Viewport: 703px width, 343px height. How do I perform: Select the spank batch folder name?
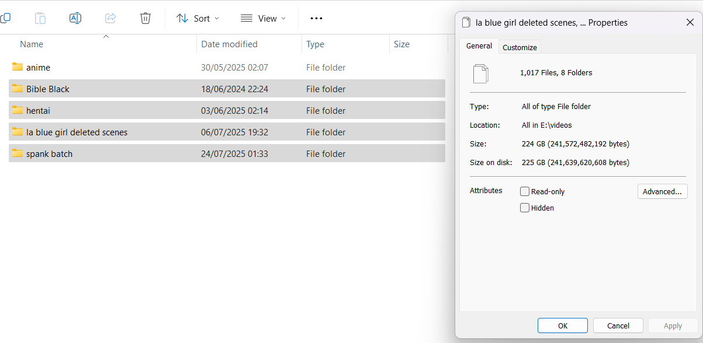coord(49,154)
